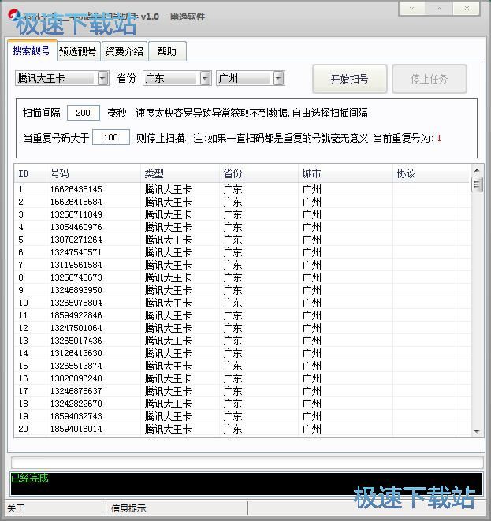Expand the 广州 city dropdown
491x521 pixels.
[279, 78]
